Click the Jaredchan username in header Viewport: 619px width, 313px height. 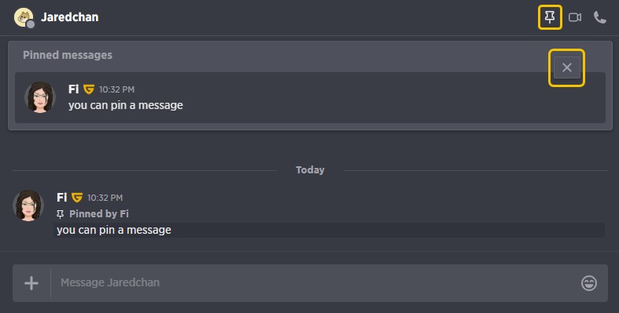tap(69, 17)
